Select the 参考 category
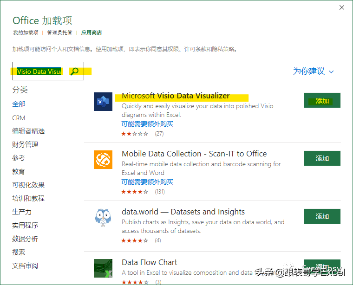 coord(19,158)
